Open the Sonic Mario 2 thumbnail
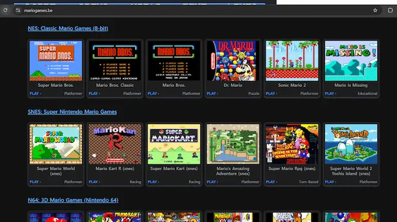Viewport: 397px width, 222px height. tap(292, 61)
